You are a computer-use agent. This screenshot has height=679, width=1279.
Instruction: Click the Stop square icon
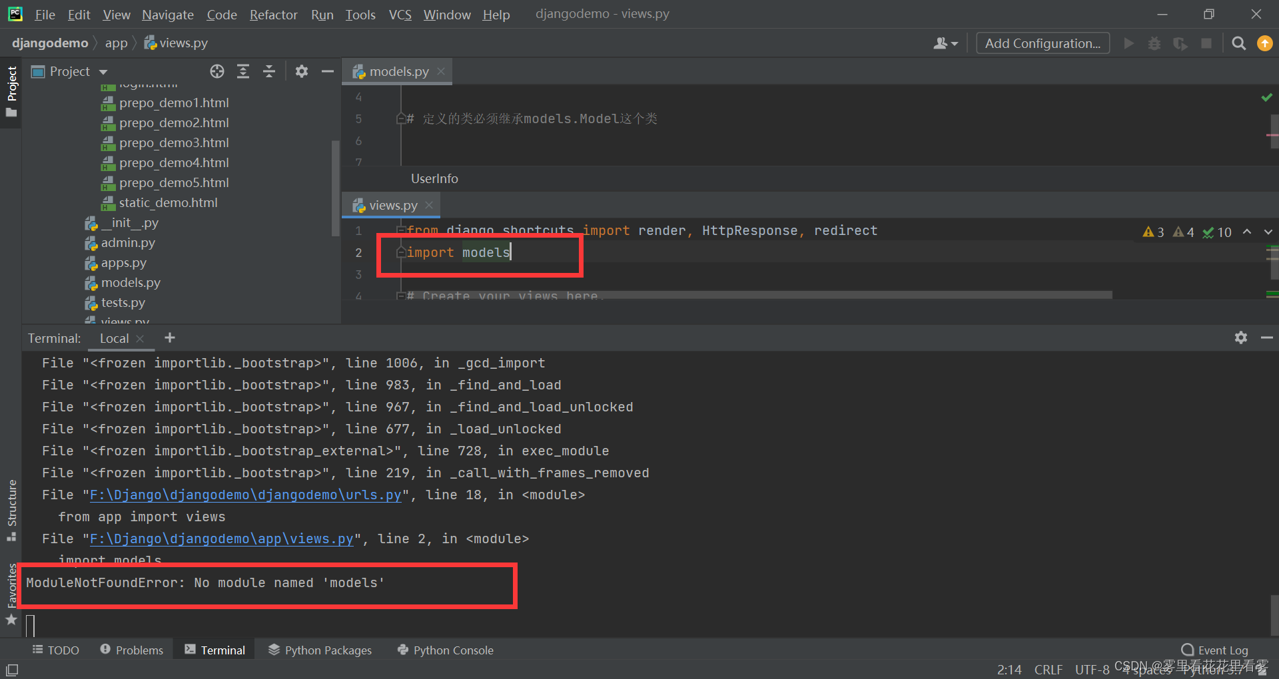click(x=1206, y=43)
